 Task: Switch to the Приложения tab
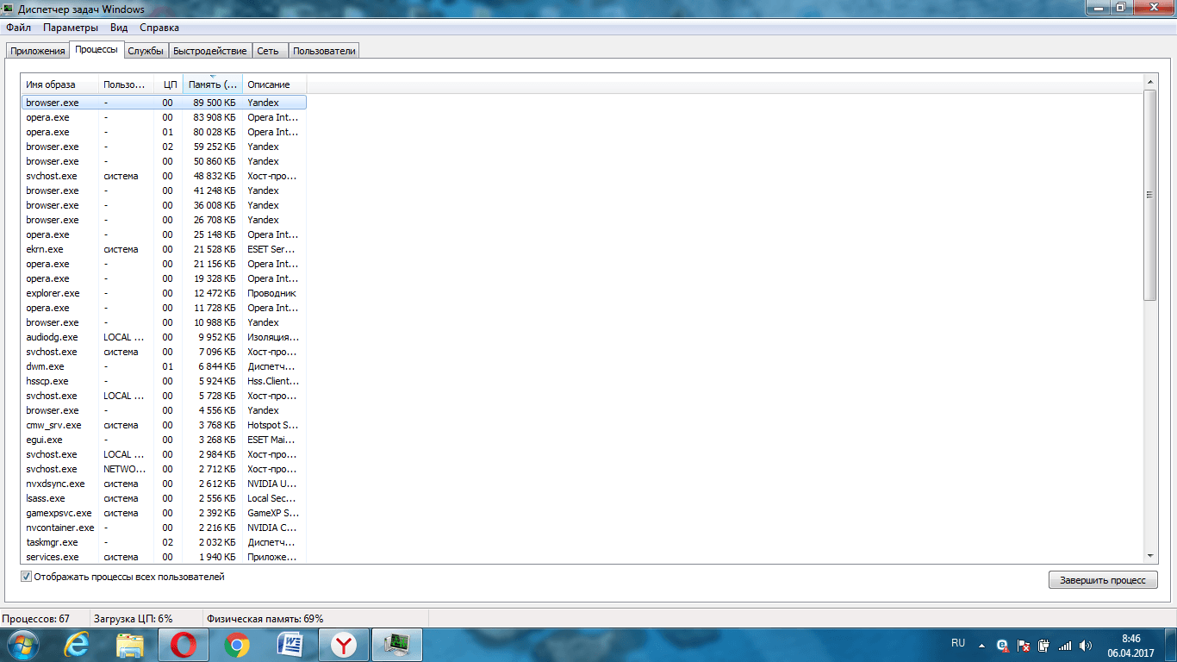38,51
